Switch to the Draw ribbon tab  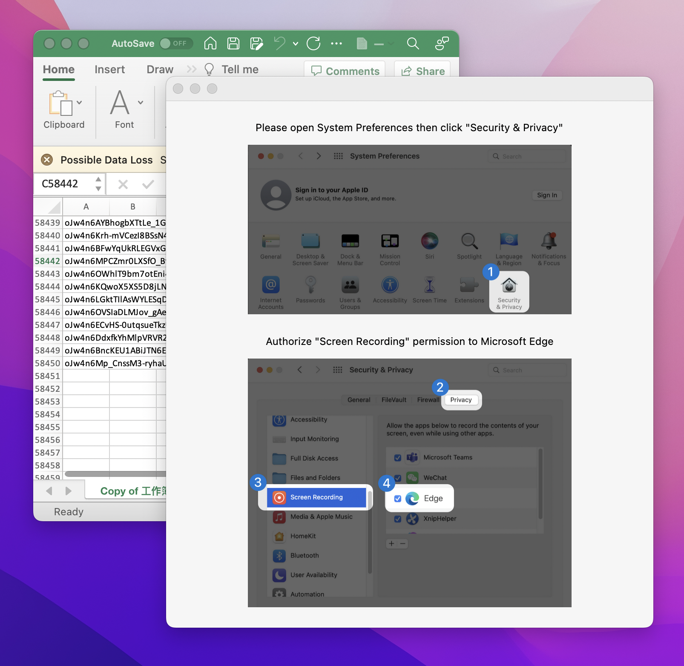(160, 69)
